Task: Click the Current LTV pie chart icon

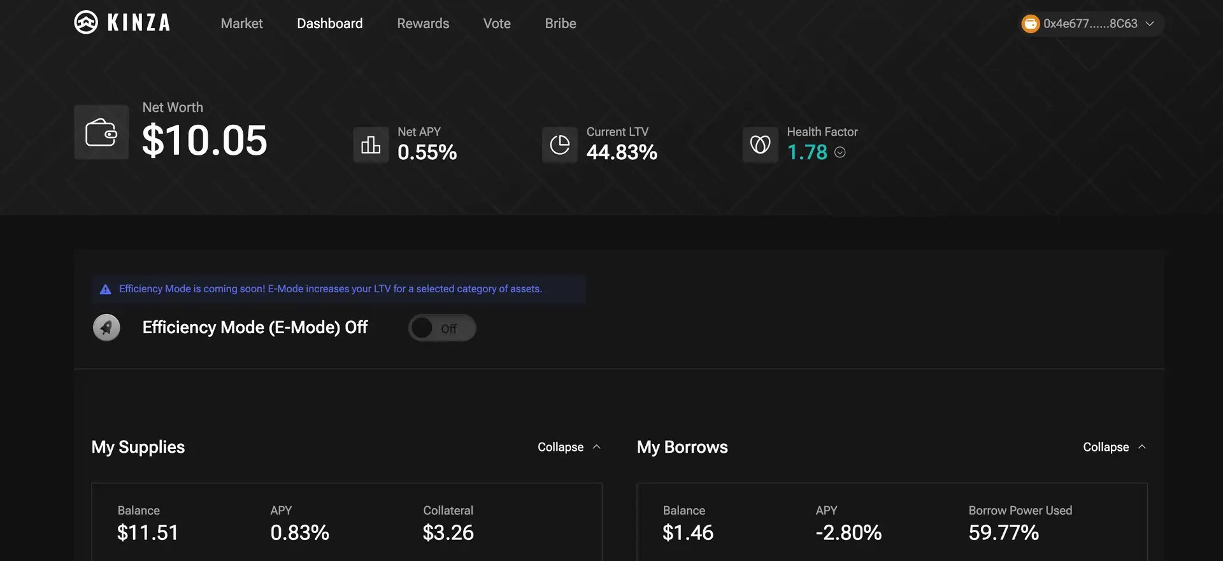Action: 559,145
